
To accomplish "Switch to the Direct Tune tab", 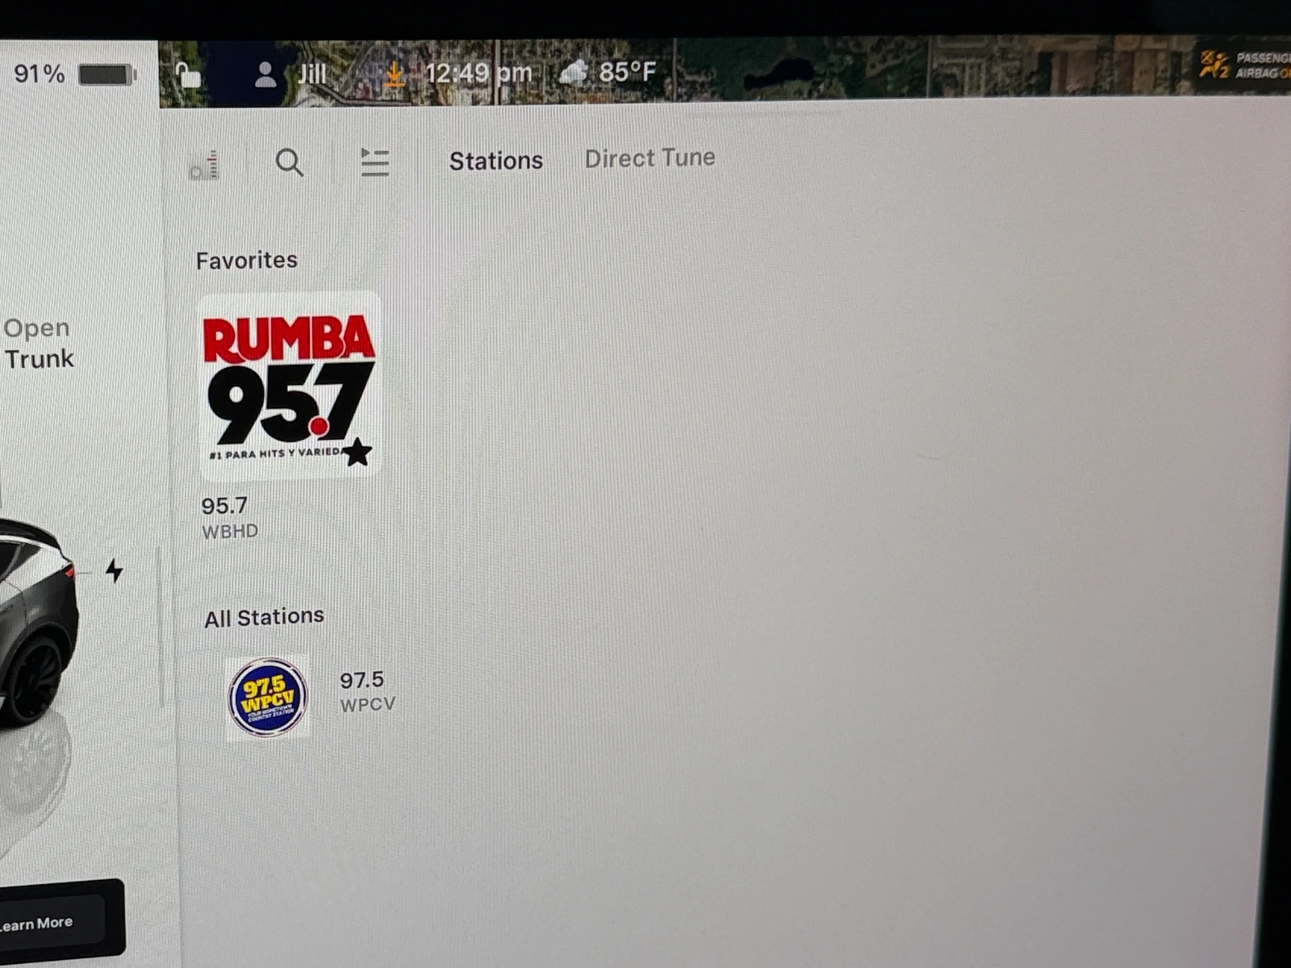I will click(x=650, y=158).
